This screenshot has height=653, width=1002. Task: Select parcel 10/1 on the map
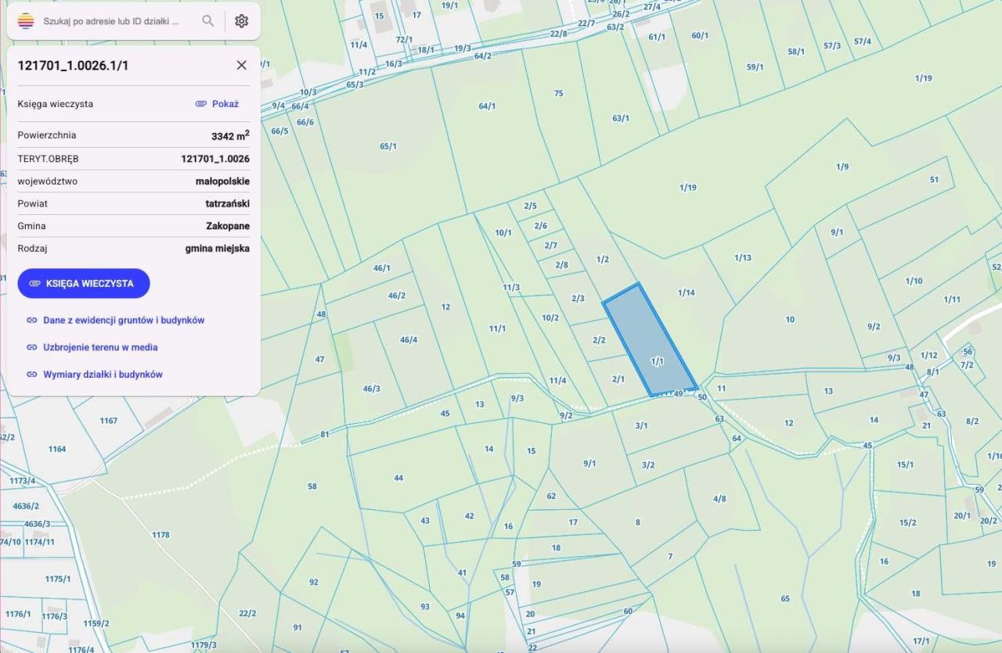click(503, 232)
